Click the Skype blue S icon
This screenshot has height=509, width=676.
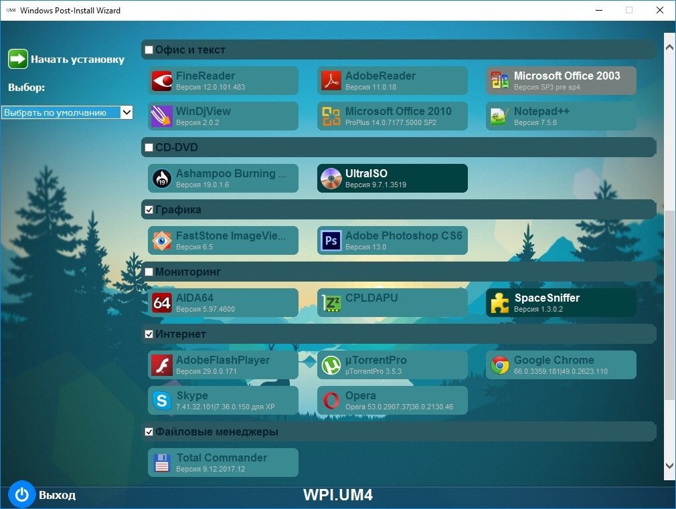(x=162, y=401)
